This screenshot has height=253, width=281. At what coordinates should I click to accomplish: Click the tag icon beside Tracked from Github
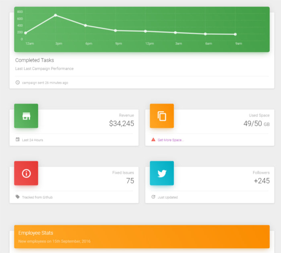(18, 197)
